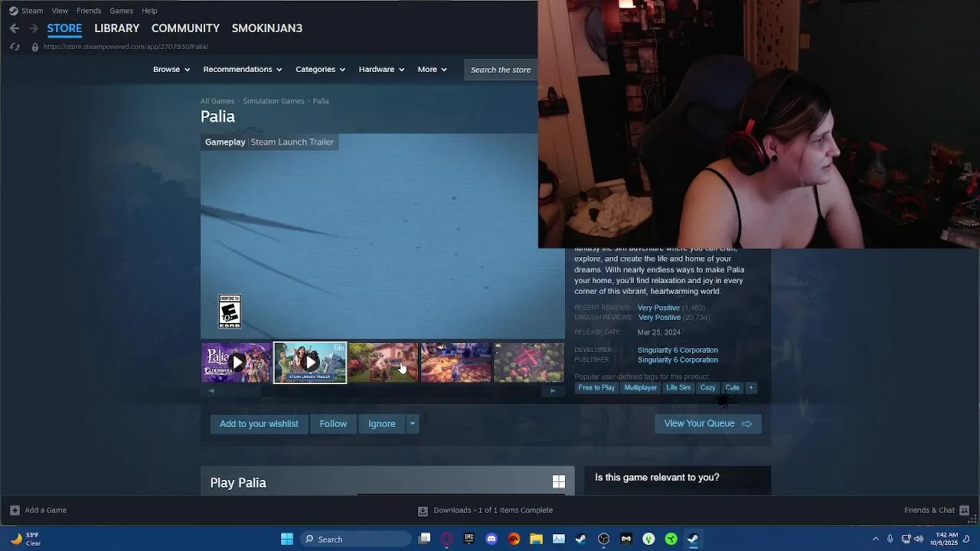Open Epic Games Launcher from the taskbar
The width and height of the screenshot is (980, 551).
(x=469, y=539)
